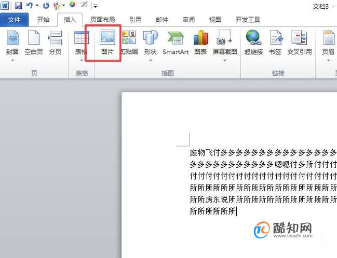This screenshot has width=337, height=258.
Task: Insert a hyperlink with 超链接
Action: (253, 42)
